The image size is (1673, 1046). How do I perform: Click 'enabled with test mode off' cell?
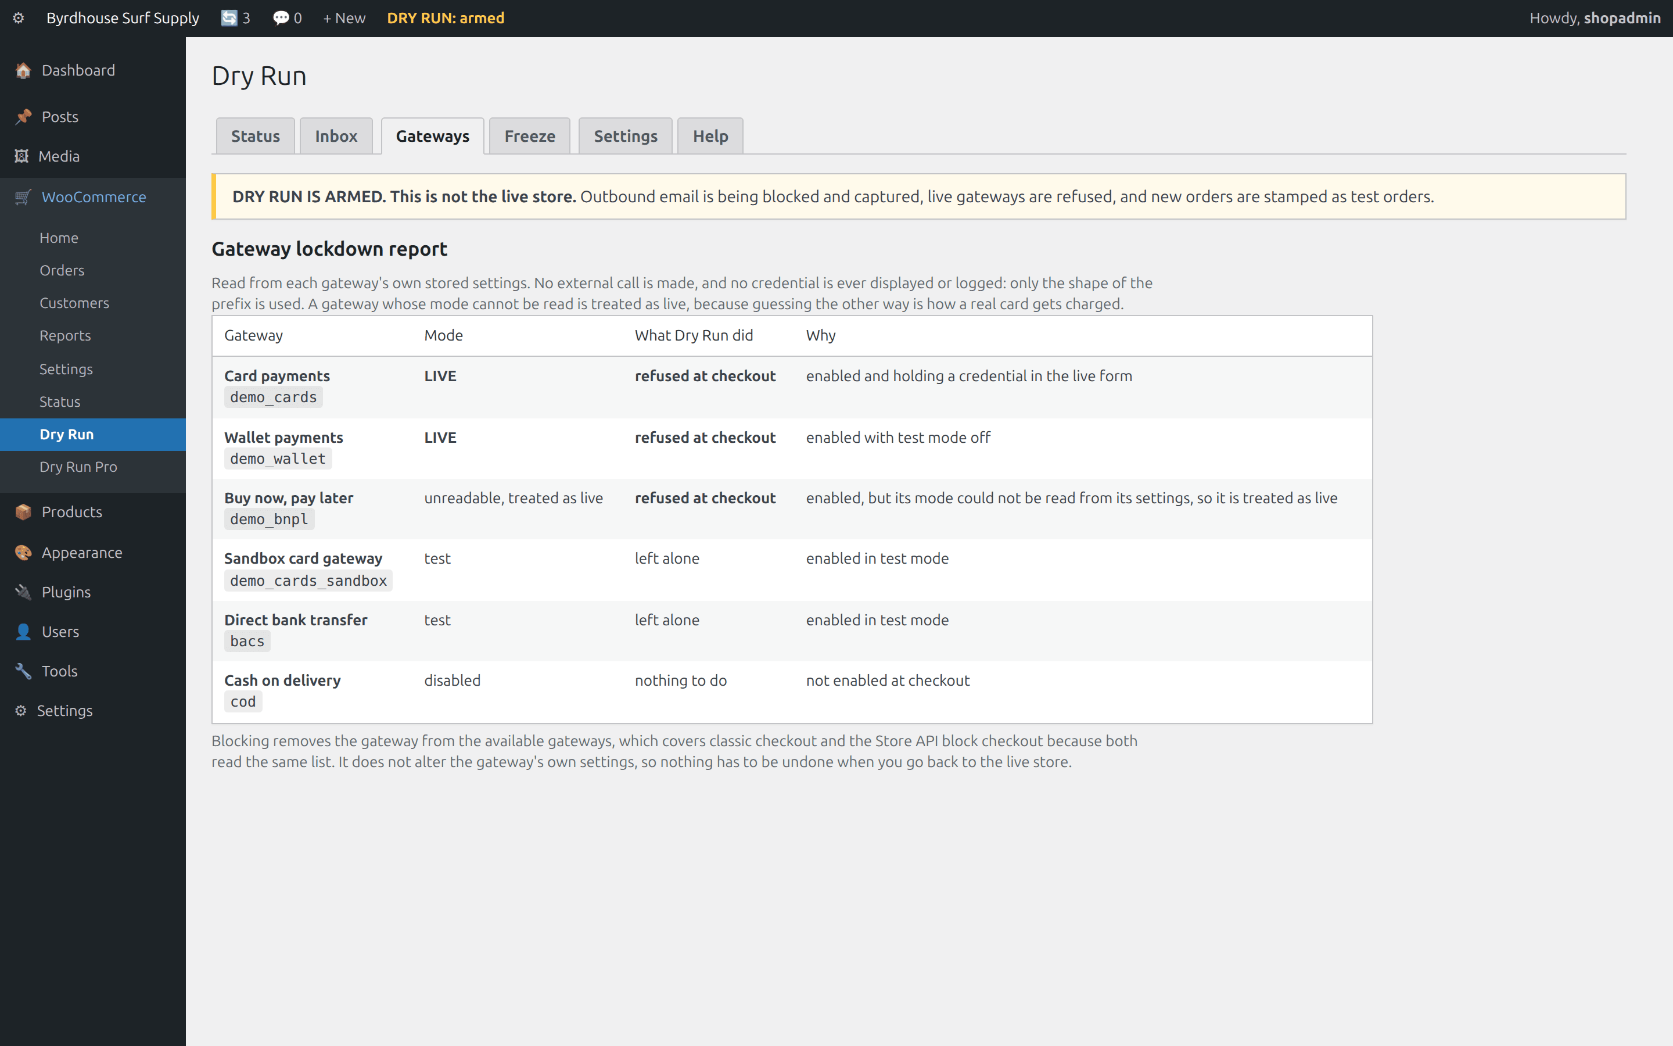898,437
